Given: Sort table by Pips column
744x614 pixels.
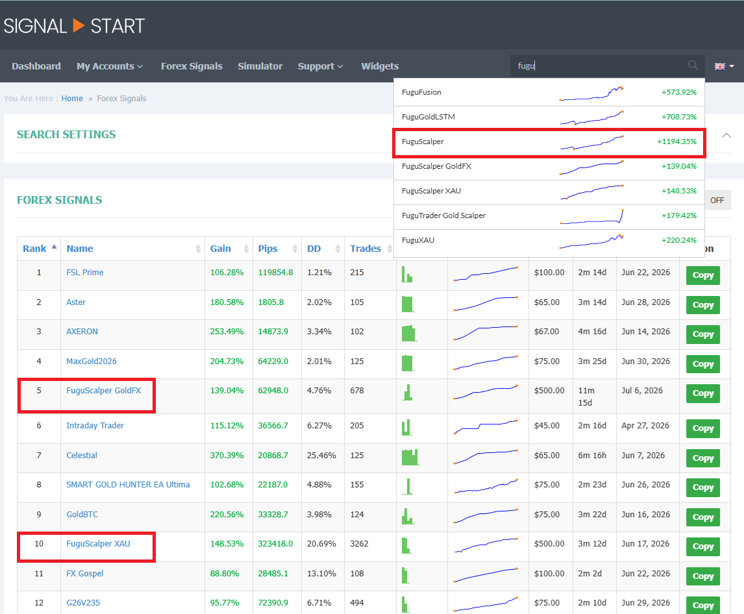Looking at the screenshot, I should tap(277, 249).
